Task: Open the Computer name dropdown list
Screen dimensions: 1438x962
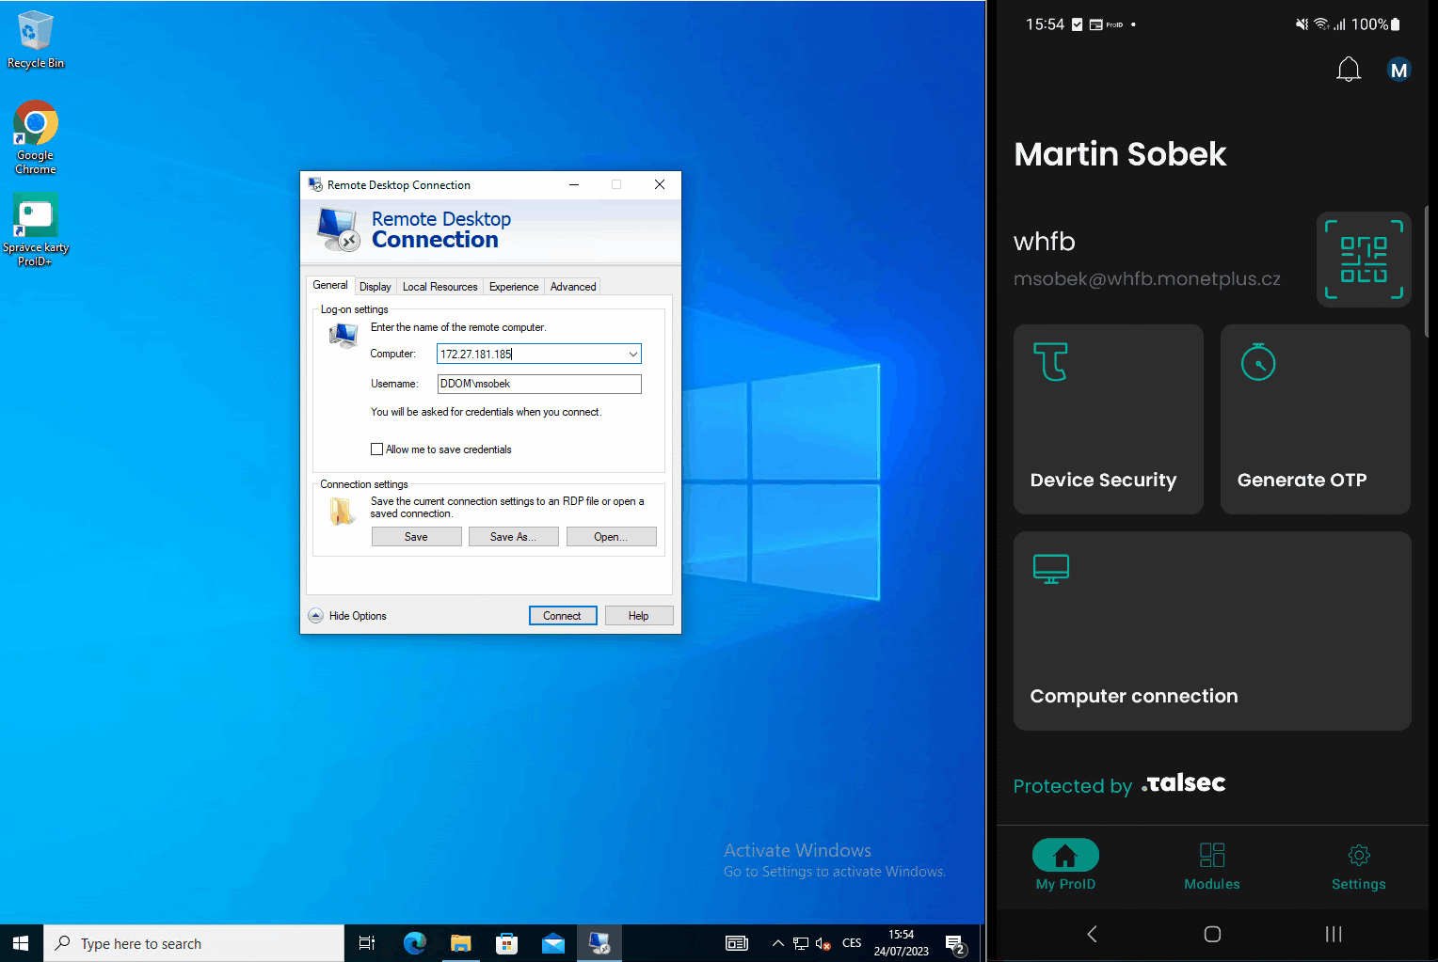Action: 631,354
